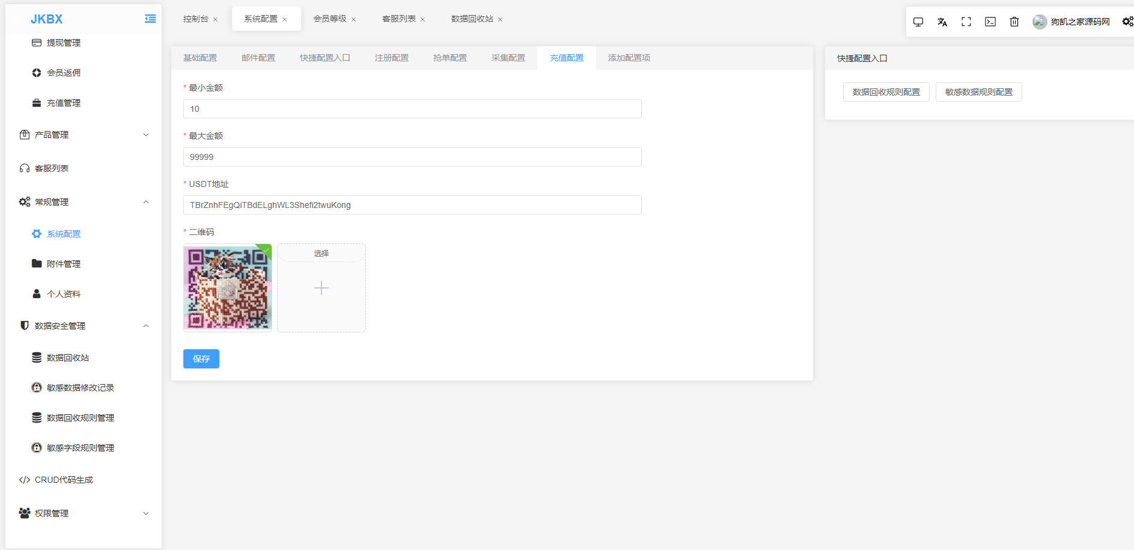Open the terminal console icon
The width and height of the screenshot is (1134, 550).
(990, 22)
